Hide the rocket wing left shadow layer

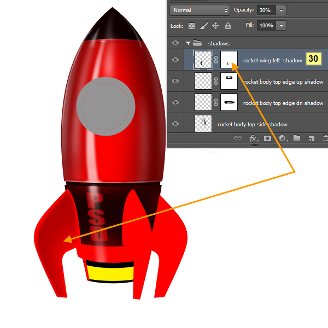click(175, 61)
